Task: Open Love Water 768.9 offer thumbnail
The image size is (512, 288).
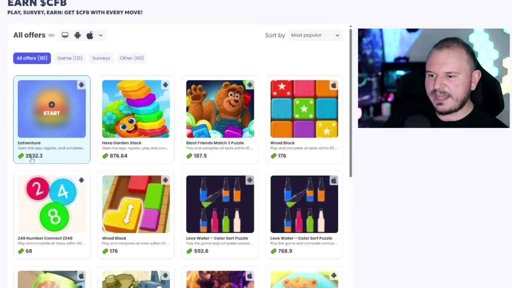Action: pyautogui.click(x=304, y=204)
